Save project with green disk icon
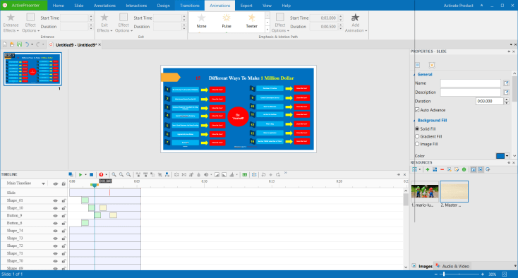This screenshot has width=518, height=278. 19,44
